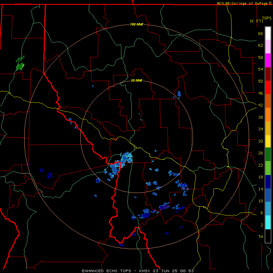The width and height of the screenshot is (273, 273).
Task: Click the 2 legend value
Action: [262, 225]
